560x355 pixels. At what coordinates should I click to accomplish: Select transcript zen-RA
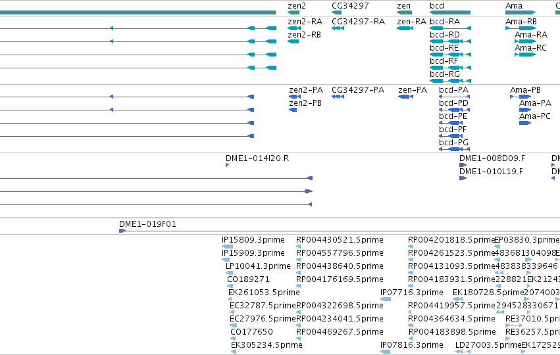pyautogui.click(x=405, y=28)
